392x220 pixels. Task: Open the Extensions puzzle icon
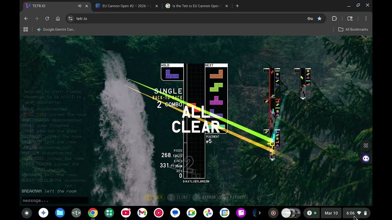point(334,19)
